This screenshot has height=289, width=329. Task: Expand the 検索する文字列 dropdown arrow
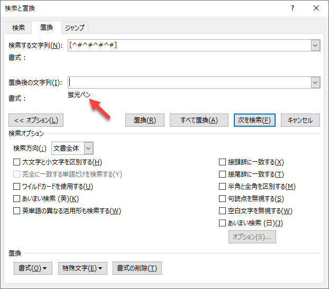point(315,46)
